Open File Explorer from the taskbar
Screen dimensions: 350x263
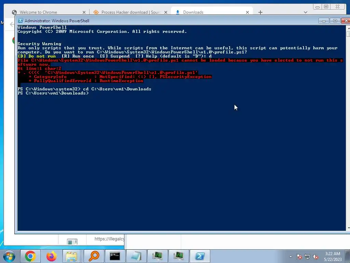tap(71, 256)
